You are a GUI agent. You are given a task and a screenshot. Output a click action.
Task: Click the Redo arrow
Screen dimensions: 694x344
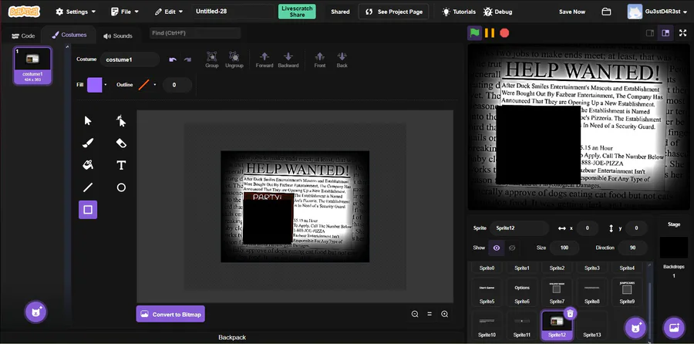coord(187,59)
